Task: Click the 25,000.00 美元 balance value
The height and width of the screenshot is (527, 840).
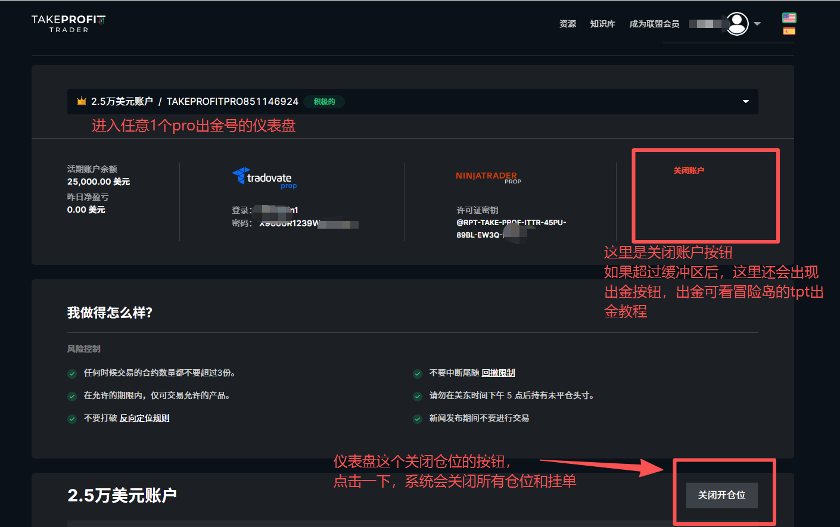Action: click(x=98, y=182)
